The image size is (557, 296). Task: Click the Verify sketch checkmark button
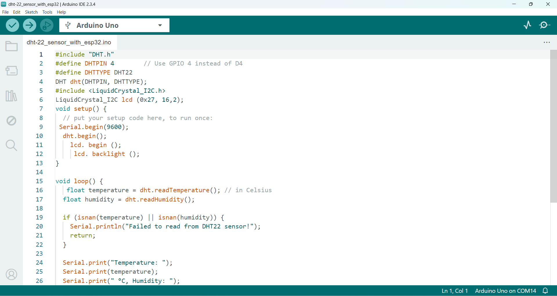12,25
